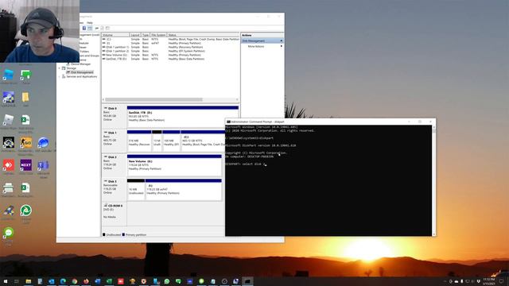Open the notification center icon
Viewport: 509px width, 286px height.
501,281
